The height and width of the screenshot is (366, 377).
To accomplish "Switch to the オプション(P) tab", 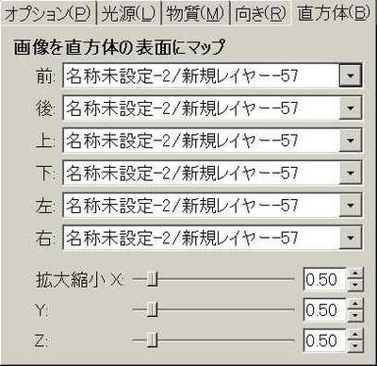I will tap(48, 14).
